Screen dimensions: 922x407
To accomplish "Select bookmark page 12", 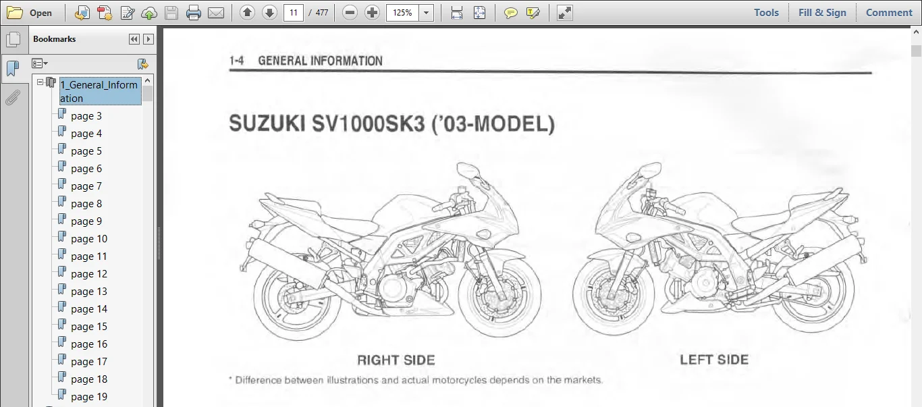I will click(89, 274).
